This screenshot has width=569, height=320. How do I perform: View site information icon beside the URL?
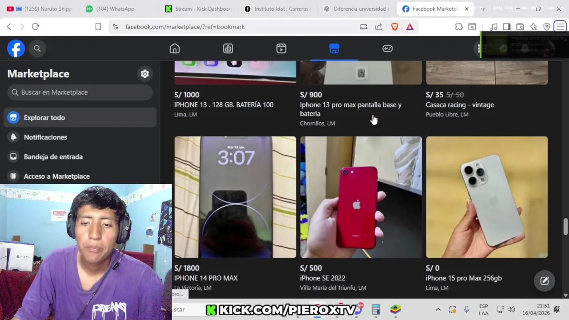pos(116,27)
